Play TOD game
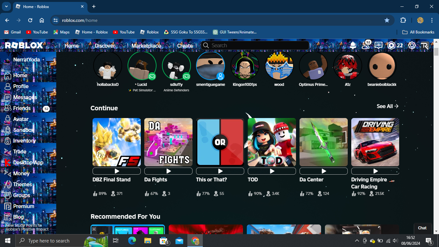 pyautogui.click(x=272, y=171)
